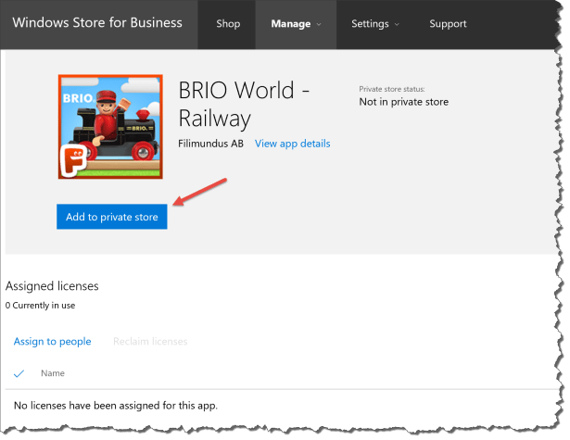Sort by the Name column header
Viewport: 570px width, 440px height.
point(53,373)
